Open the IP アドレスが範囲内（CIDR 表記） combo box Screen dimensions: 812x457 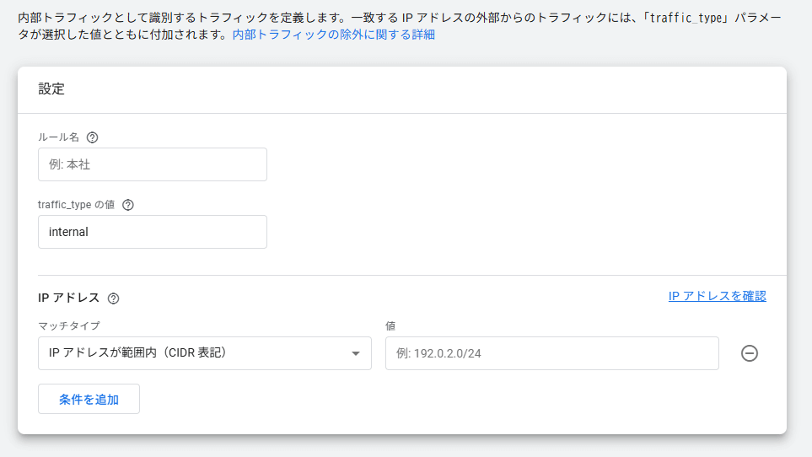[x=194, y=353]
